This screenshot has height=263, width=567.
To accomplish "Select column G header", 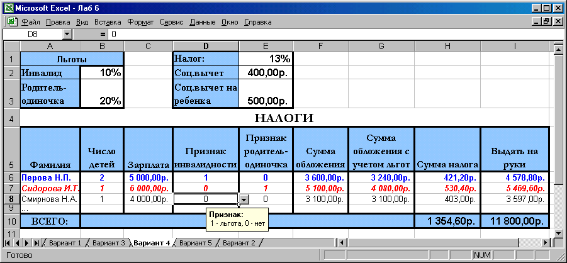I will coord(381,46).
